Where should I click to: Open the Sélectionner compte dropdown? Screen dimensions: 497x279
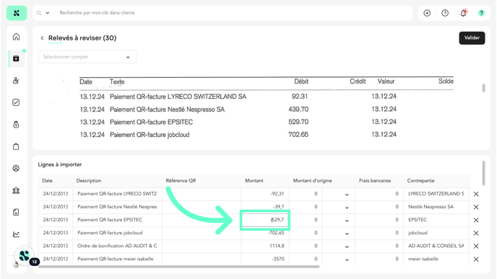(x=87, y=57)
